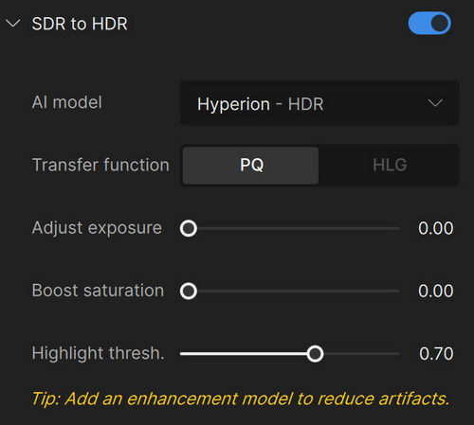Click the Adjust exposure value 0.00

[x=436, y=228]
